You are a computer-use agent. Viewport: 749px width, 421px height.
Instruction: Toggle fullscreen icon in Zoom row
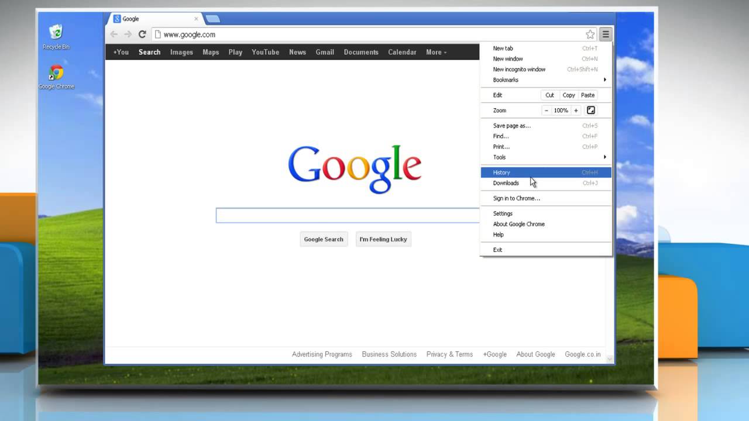pos(591,111)
